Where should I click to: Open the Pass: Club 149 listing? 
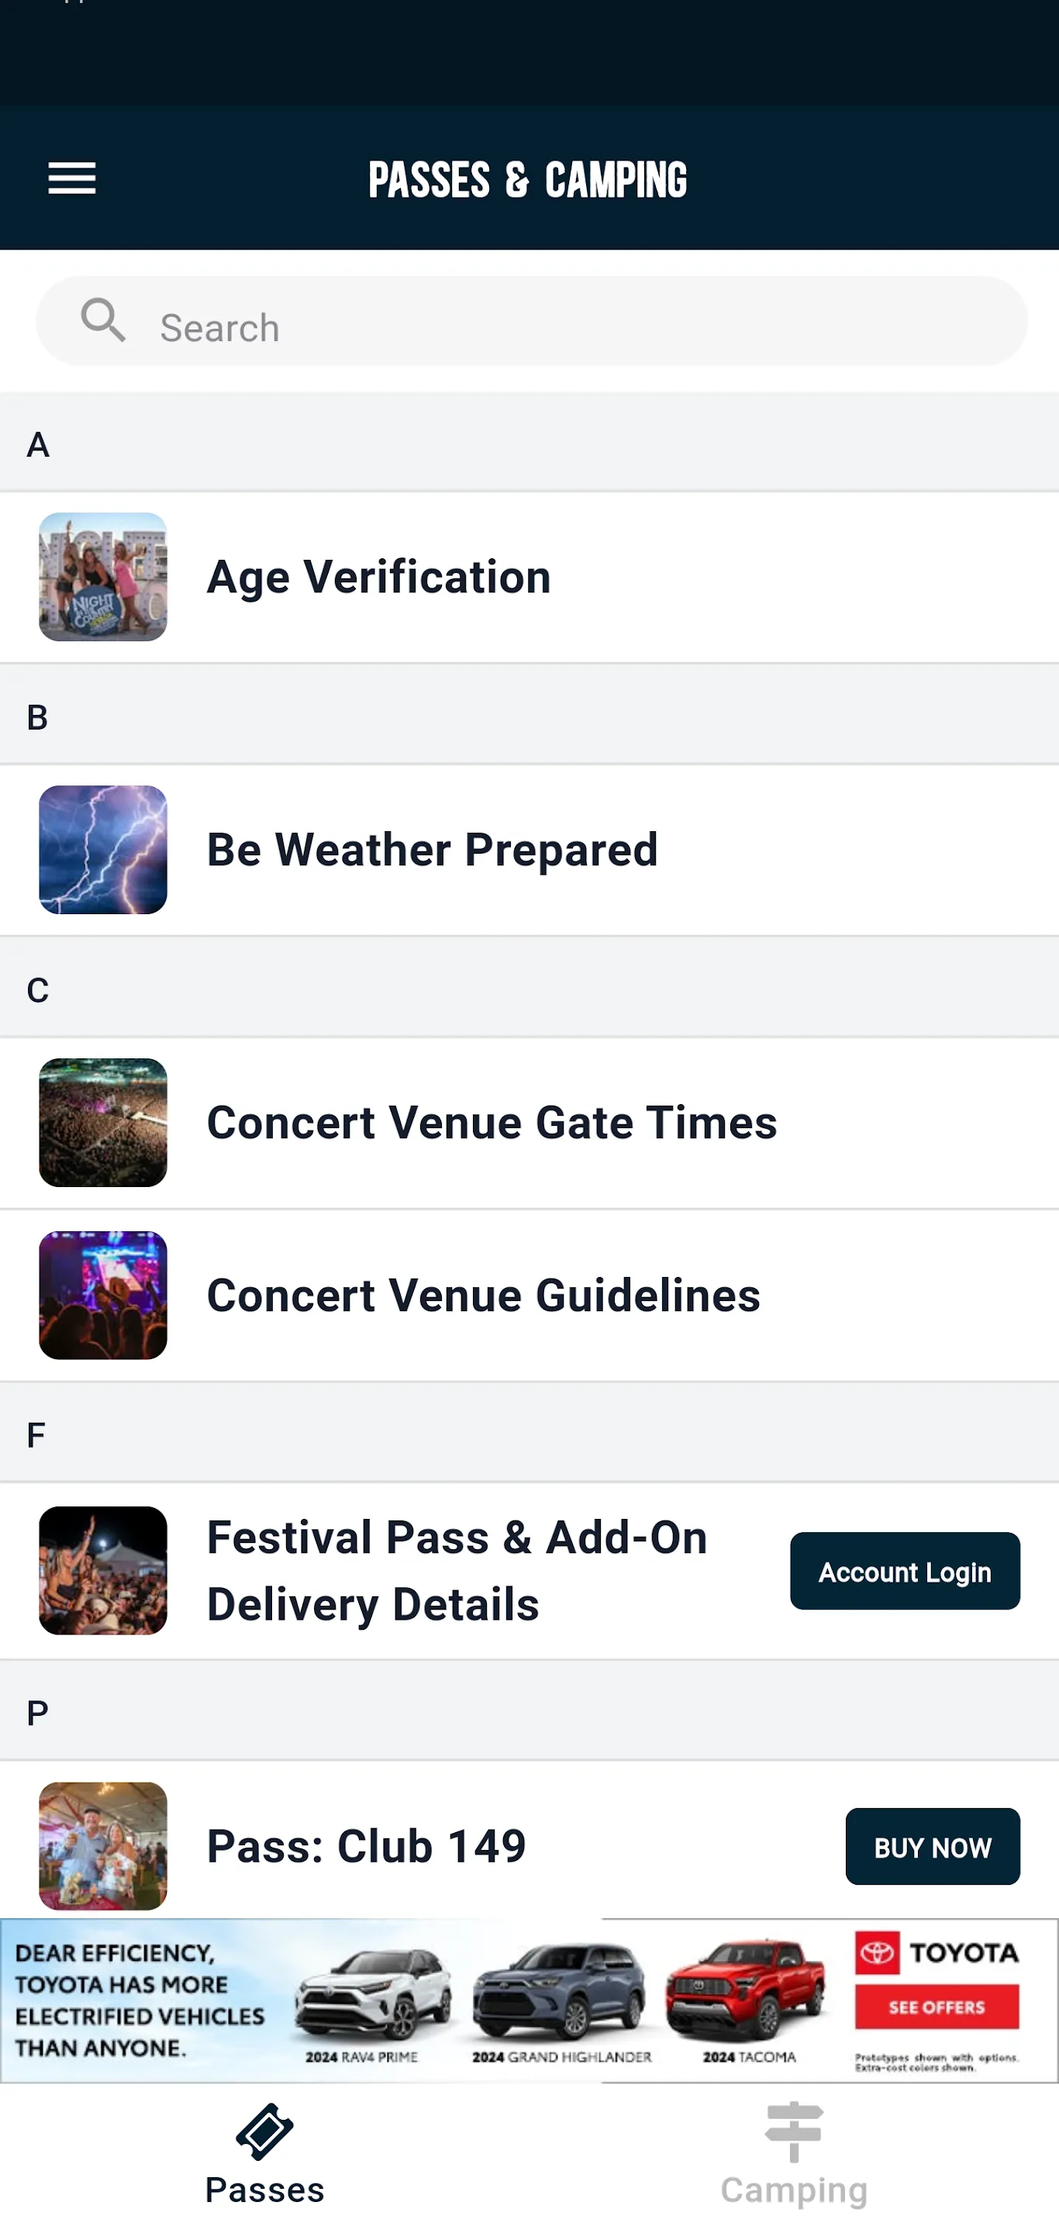click(367, 1845)
